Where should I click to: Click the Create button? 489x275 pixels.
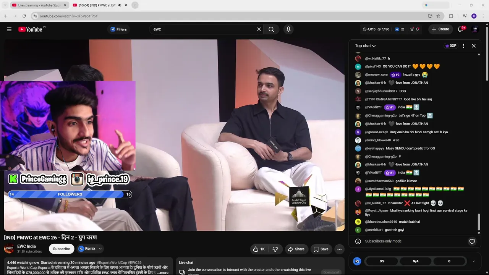pos(440,29)
